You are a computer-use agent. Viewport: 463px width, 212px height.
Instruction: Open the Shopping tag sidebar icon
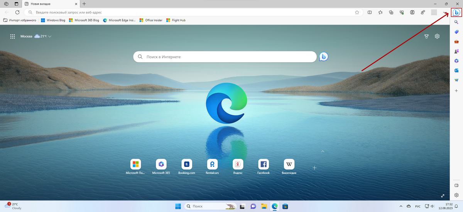click(456, 32)
